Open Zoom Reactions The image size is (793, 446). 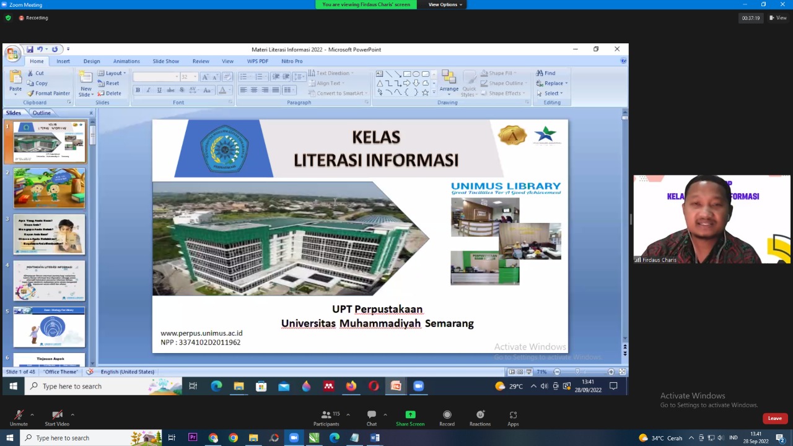(x=480, y=418)
